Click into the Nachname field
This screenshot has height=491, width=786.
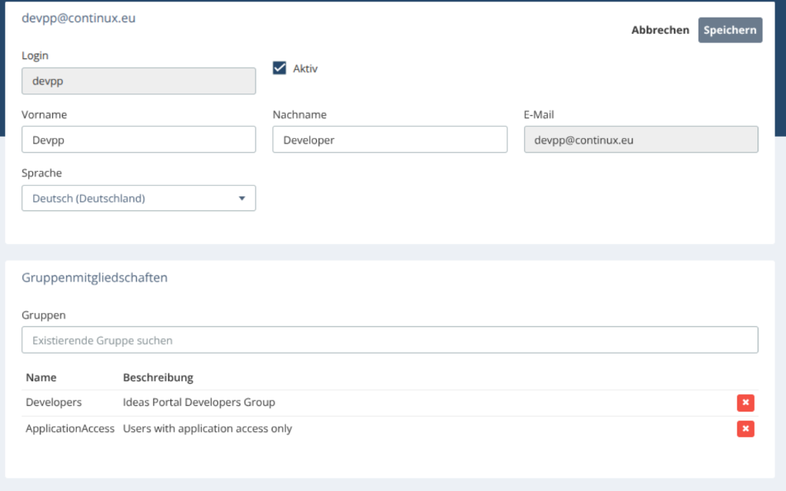[x=390, y=140]
